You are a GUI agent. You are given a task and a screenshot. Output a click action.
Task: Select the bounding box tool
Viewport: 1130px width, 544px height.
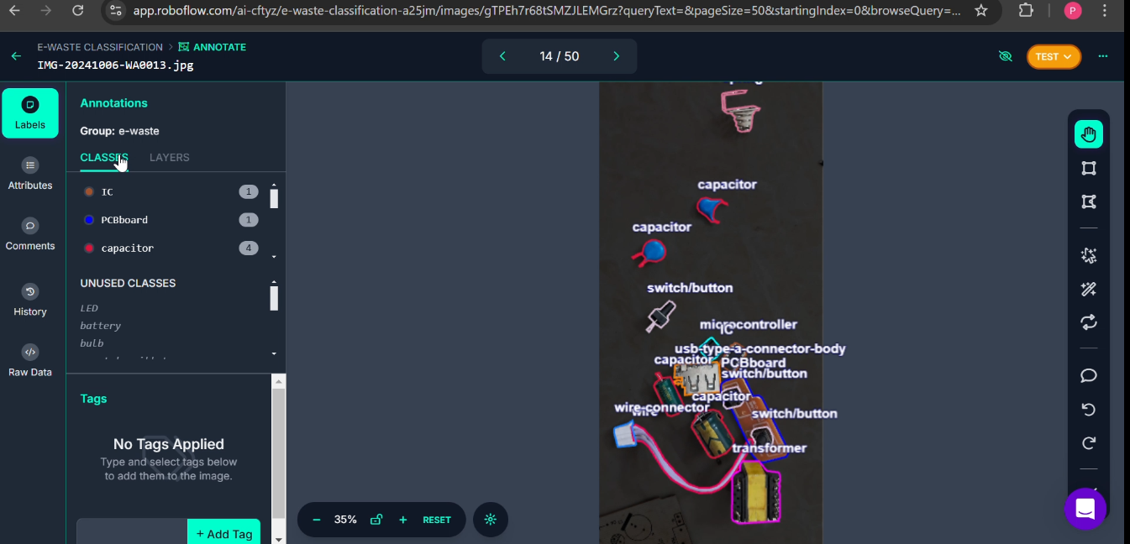tap(1089, 168)
